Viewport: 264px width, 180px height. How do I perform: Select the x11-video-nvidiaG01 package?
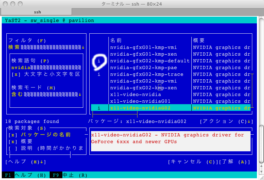[140, 101]
